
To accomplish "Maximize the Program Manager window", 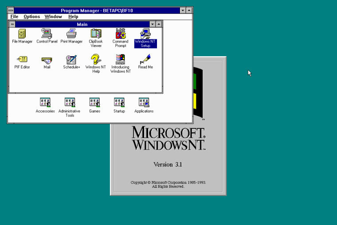I will [189, 10].
